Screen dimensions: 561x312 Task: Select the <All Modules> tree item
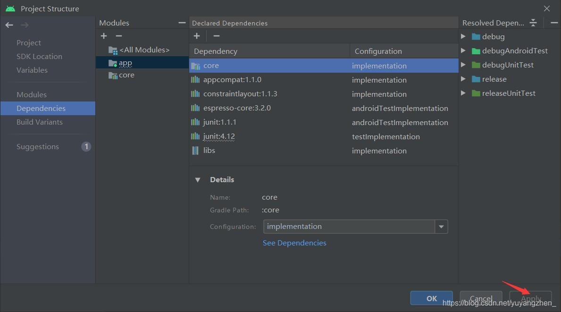(144, 50)
